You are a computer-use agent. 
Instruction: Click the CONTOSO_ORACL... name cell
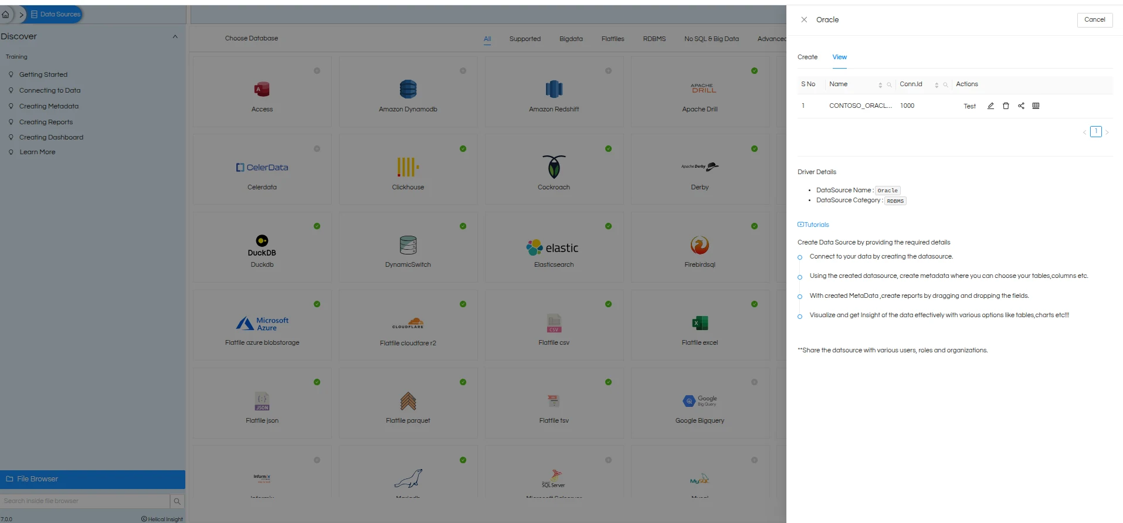pyautogui.click(x=860, y=106)
